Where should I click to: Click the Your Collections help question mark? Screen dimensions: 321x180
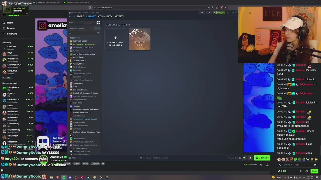point(129,25)
